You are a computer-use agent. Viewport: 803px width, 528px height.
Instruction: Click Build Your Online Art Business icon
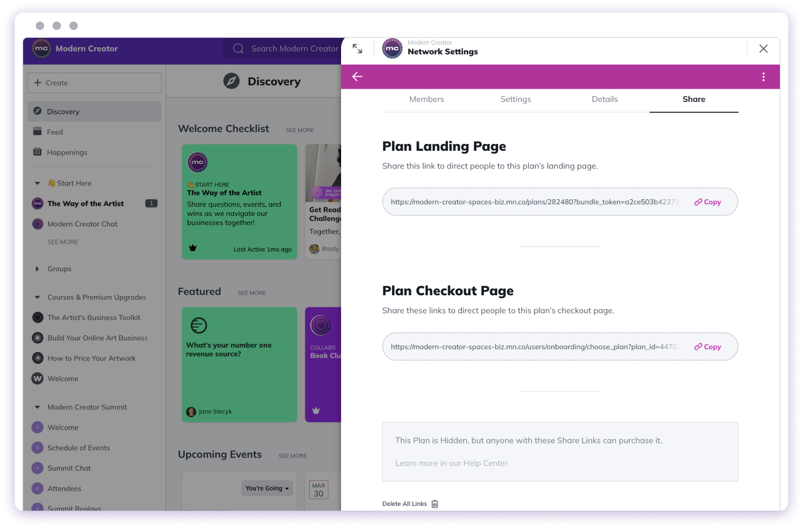click(38, 338)
